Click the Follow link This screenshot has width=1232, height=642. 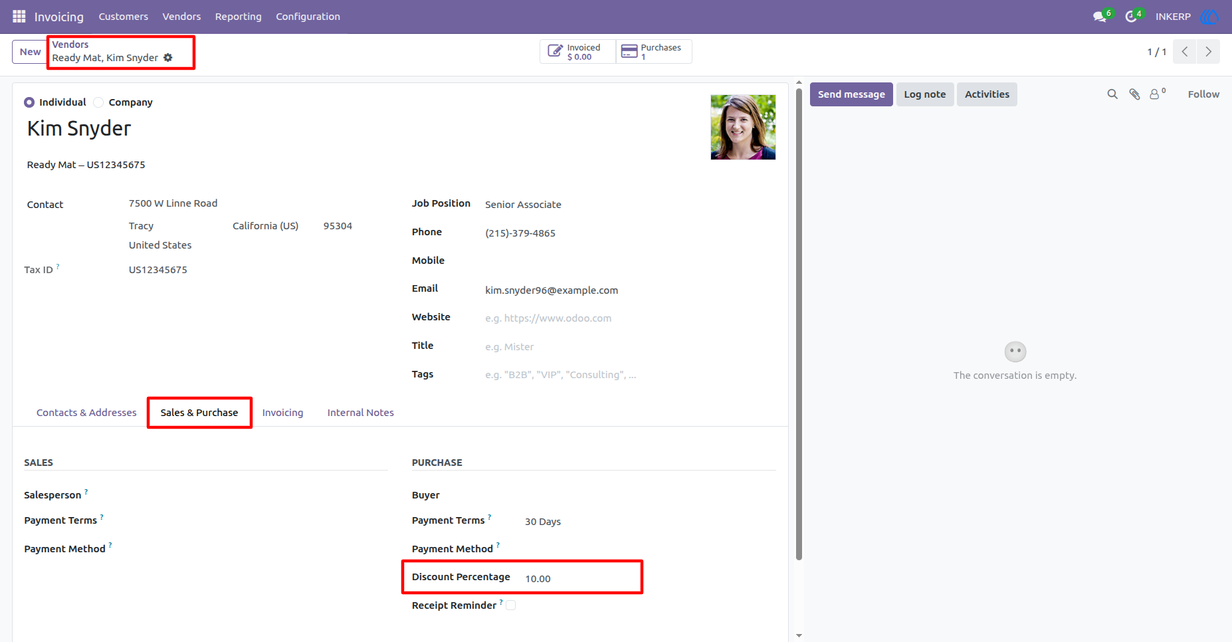1203,94
